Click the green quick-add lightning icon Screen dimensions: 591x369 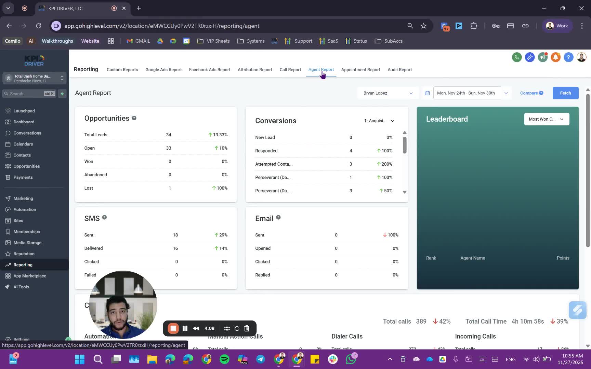[x=62, y=94]
